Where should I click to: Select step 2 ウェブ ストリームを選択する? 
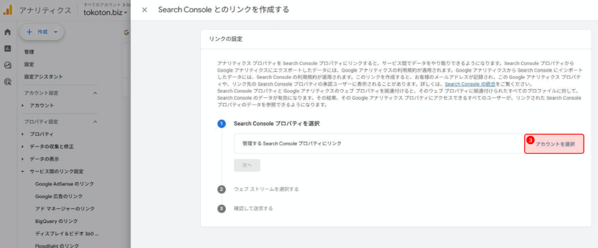pyautogui.click(x=266, y=189)
